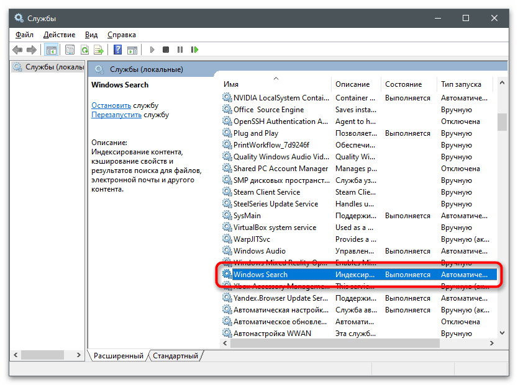Sort by the Состояние column header
Screen dimensions: 518x385
pyautogui.click(x=409, y=84)
